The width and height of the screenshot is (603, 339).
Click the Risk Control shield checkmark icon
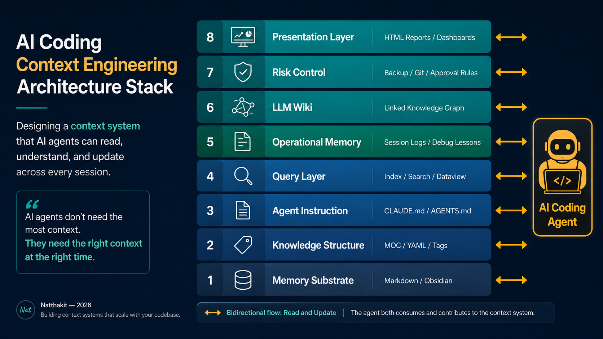(x=243, y=72)
